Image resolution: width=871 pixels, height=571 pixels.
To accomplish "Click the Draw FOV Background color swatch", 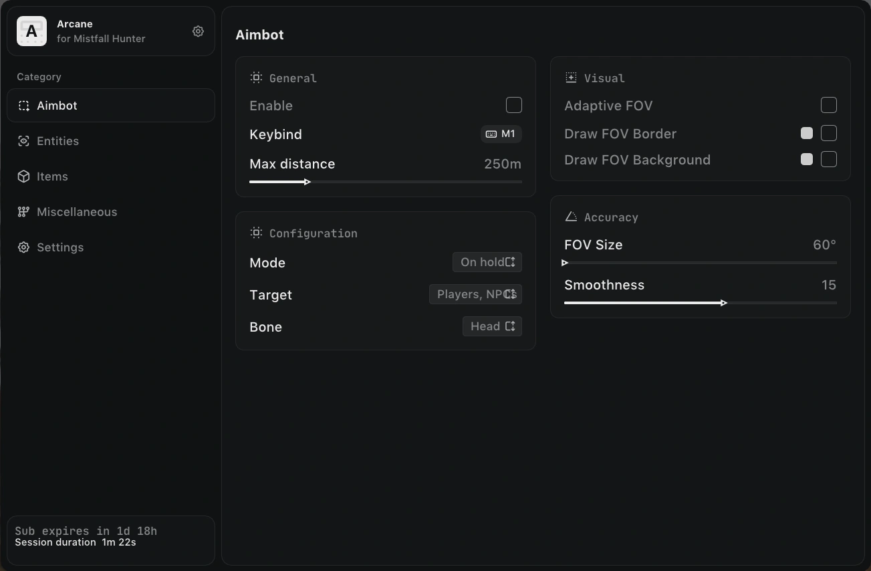I will point(807,159).
